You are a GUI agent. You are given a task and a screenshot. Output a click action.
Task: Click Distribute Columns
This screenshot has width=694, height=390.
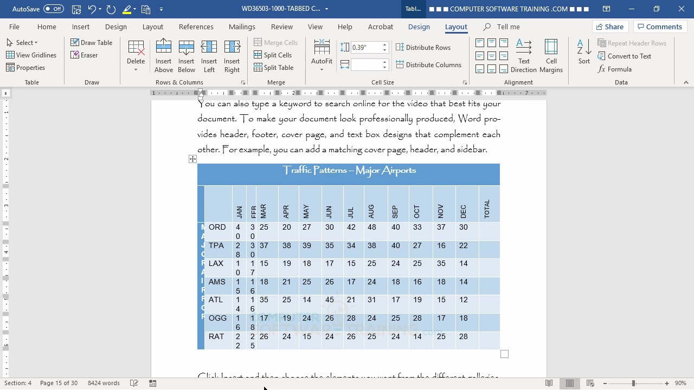click(429, 65)
